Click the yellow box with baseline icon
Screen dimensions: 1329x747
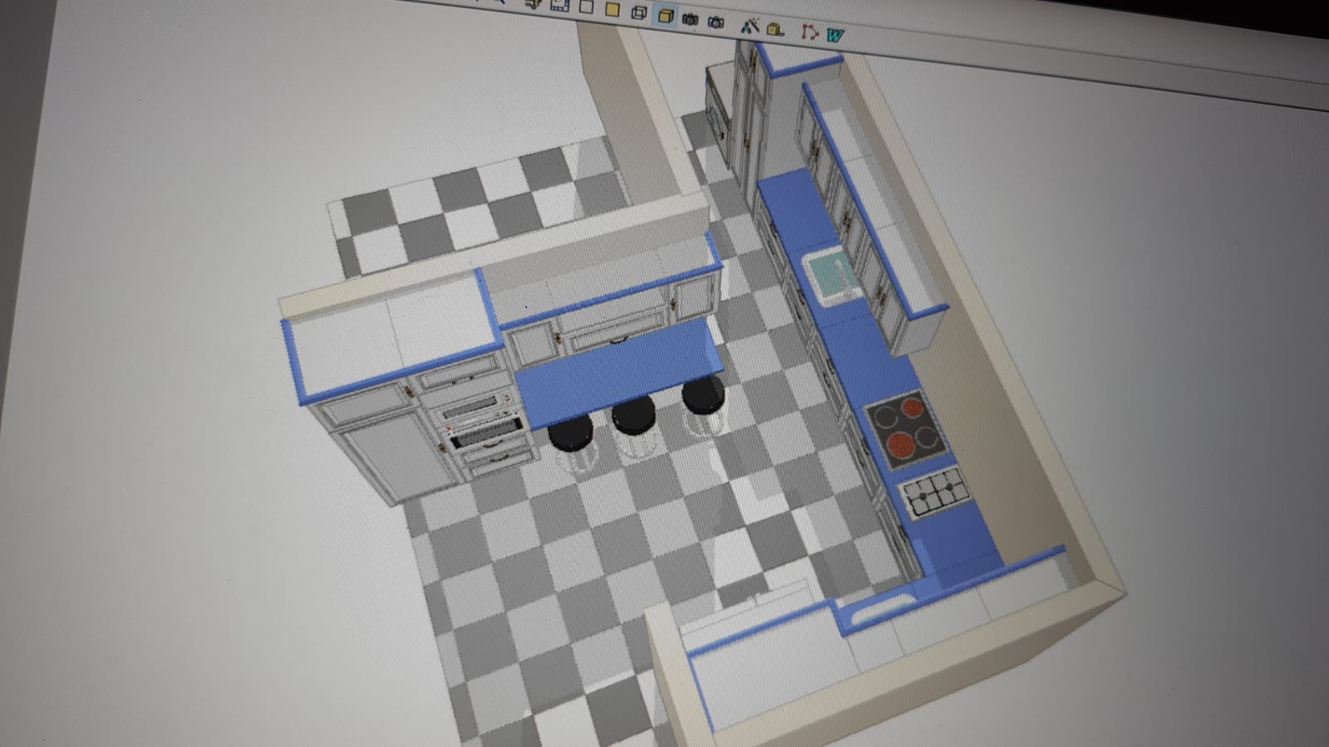[x=775, y=29]
